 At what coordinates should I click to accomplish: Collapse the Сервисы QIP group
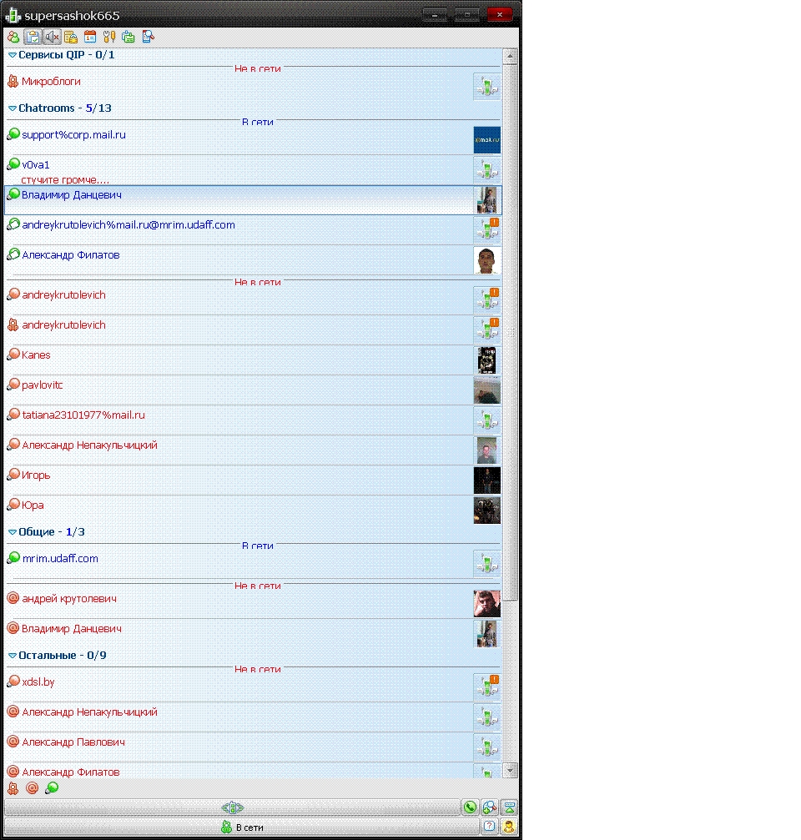tap(13, 55)
